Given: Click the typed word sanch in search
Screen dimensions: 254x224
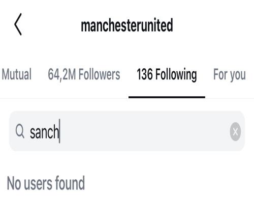Looking at the screenshot, I should click(45, 132).
